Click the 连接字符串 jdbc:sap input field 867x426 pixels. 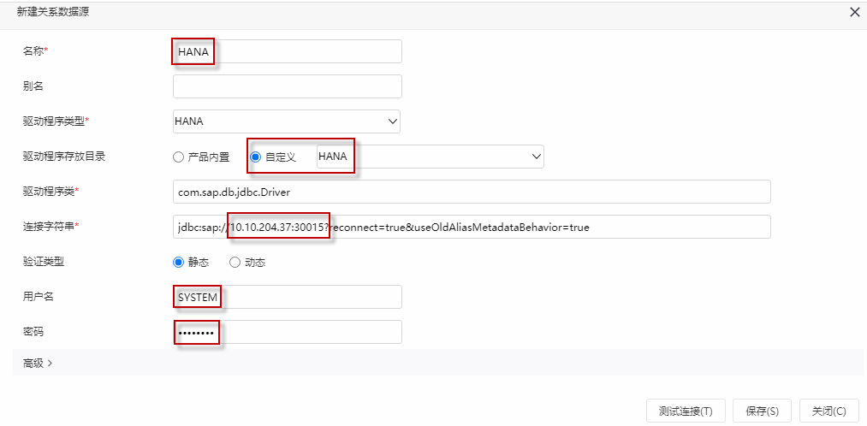tap(472, 227)
